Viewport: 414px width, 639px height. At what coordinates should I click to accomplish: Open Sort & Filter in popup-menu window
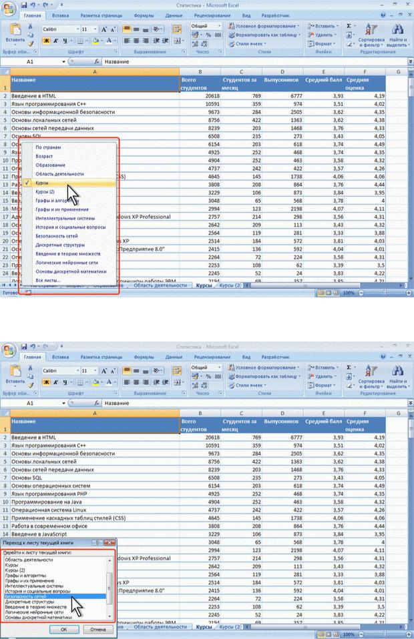coord(371,35)
